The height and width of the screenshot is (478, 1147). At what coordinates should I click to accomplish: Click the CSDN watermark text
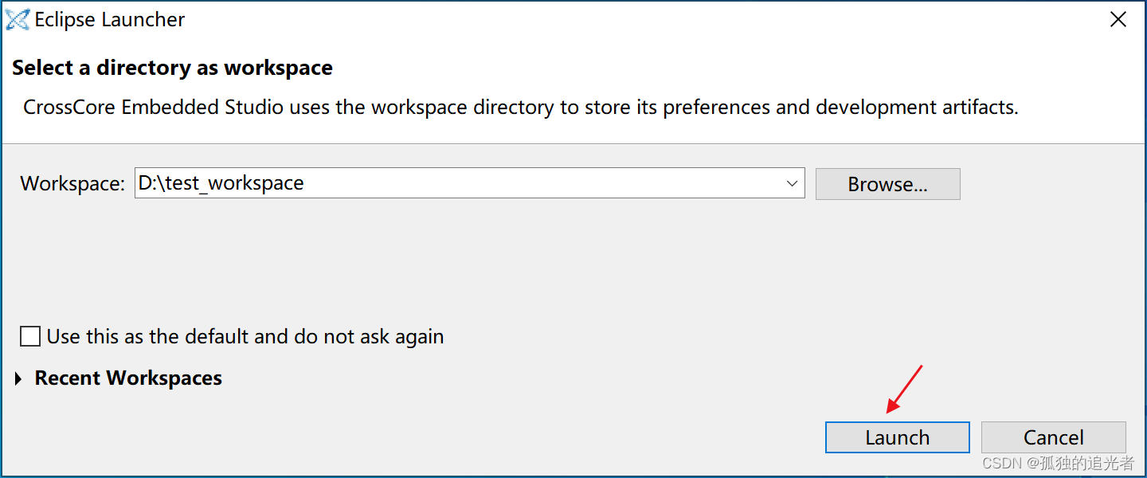pos(1058,463)
